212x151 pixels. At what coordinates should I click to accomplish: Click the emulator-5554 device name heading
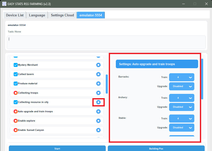click(x=17, y=25)
